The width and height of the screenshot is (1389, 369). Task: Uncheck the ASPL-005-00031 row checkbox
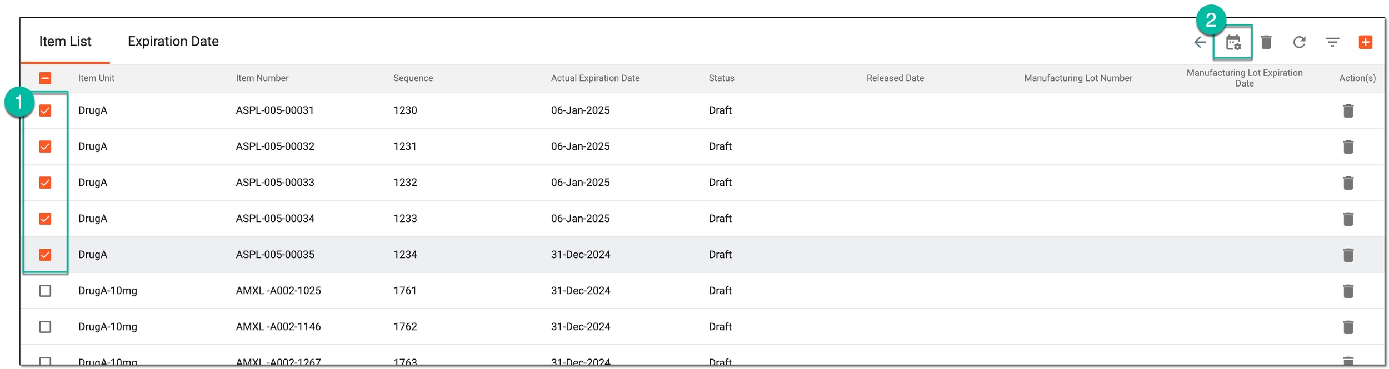click(x=45, y=110)
